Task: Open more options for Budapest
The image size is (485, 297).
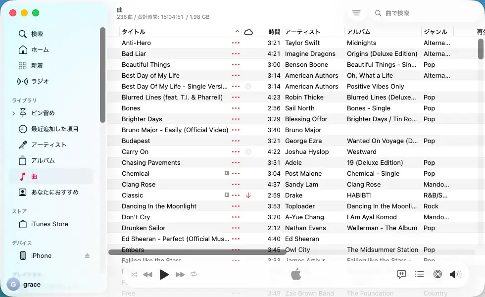Action: pyautogui.click(x=236, y=141)
